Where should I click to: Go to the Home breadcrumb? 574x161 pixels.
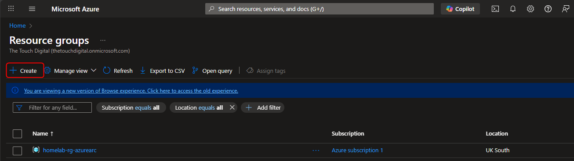[x=18, y=26]
